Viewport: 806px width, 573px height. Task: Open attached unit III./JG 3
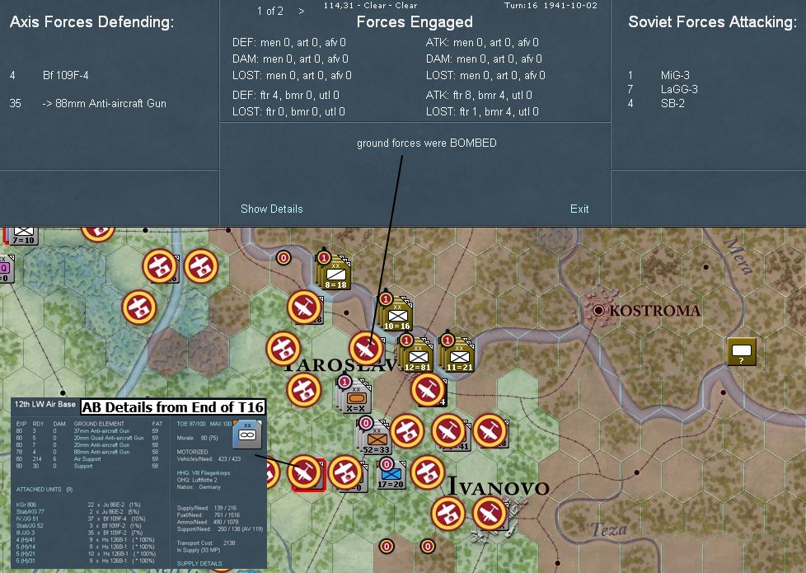[x=26, y=533]
